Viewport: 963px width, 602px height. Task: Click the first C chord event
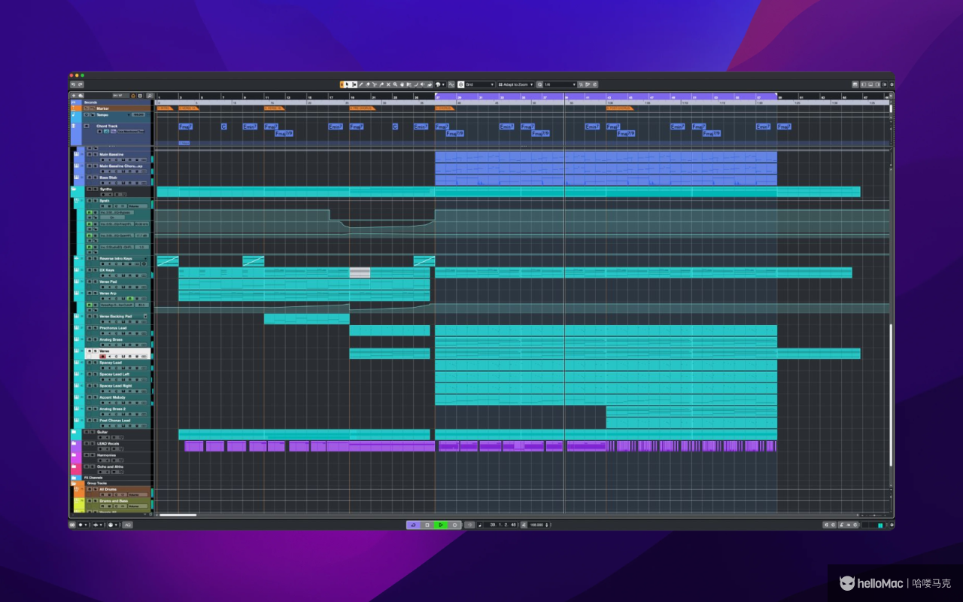(224, 126)
